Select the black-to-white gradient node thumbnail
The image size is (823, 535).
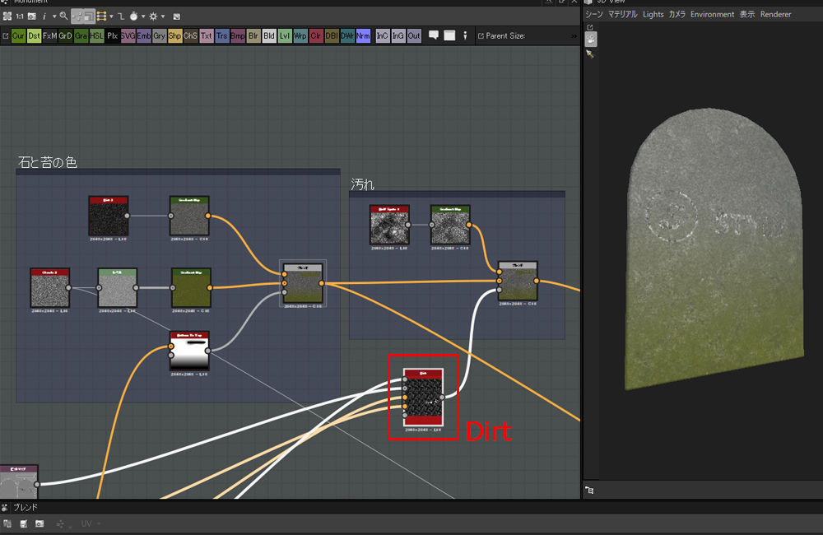click(x=189, y=351)
